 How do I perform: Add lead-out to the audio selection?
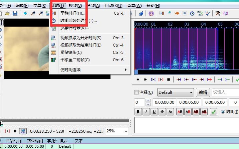228,79
